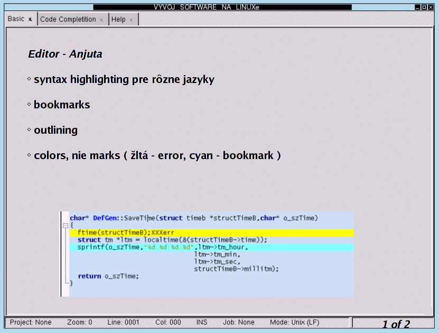
Task: Close the Basic tab
Action: [x=30, y=20]
